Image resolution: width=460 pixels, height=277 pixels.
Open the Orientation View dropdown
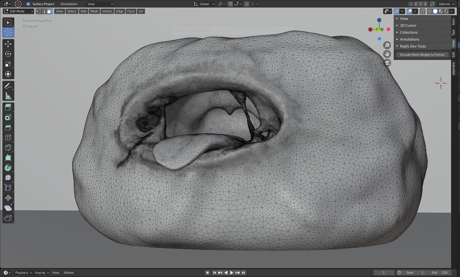(100, 4)
